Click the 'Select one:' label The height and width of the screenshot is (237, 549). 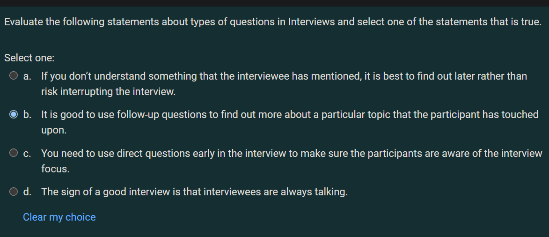click(29, 58)
